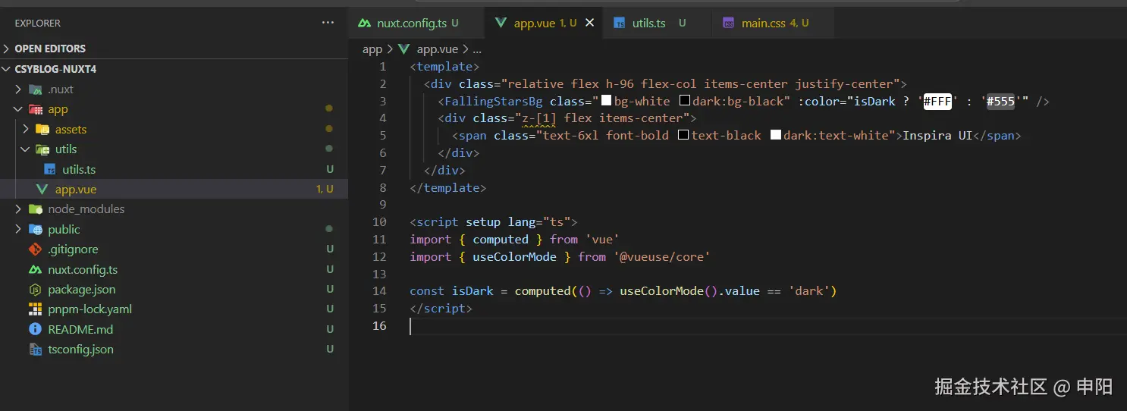Screen dimensions: 1127x411
Task: Expand the .nuxt folder chevron
Action: point(18,89)
